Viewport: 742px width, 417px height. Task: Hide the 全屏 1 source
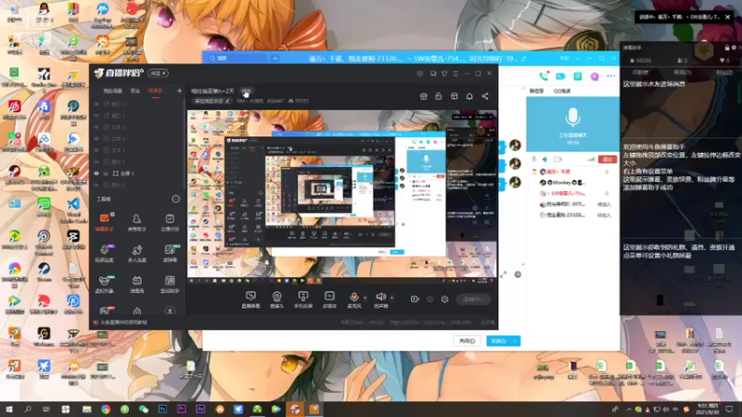(x=96, y=173)
